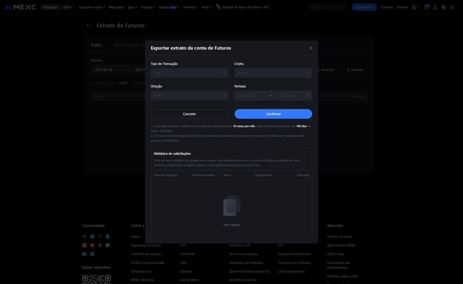Expand the Spot menu in header

[132, 7]
